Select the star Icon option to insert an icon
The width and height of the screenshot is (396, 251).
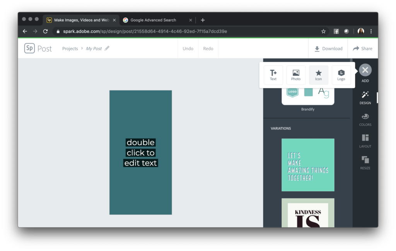pos(319,75)
